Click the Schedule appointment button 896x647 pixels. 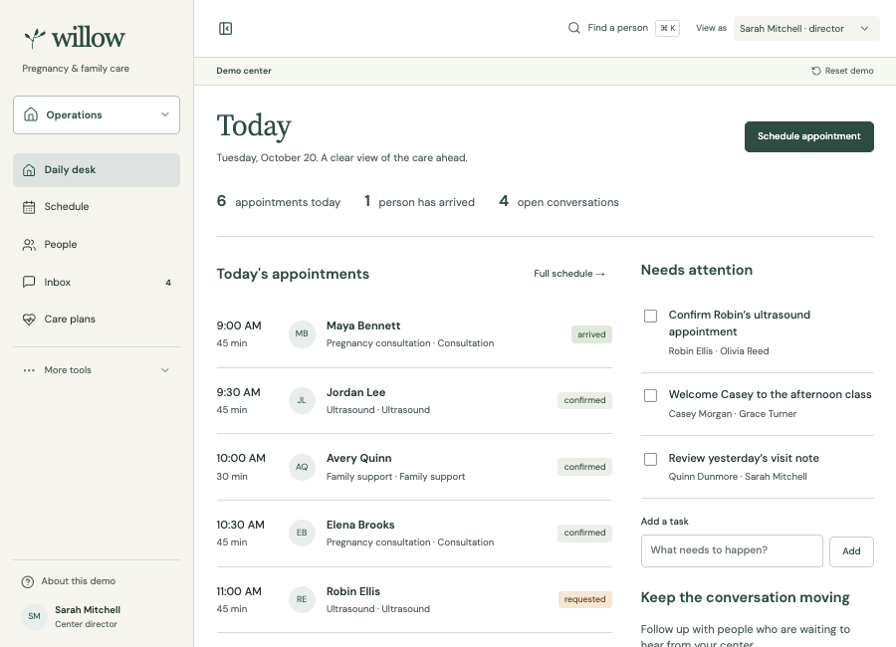(x=808, y=136)
